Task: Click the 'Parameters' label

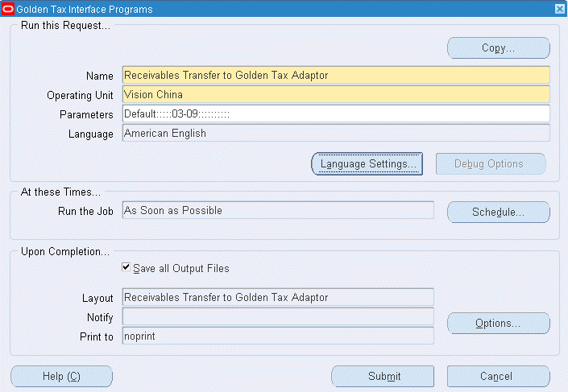Action: point(86,115)
